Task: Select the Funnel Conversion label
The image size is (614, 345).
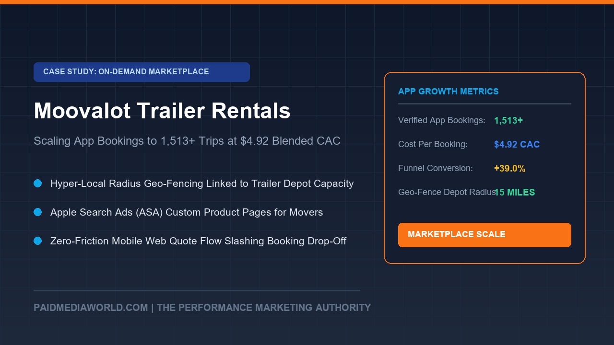Action: point(436,168)
